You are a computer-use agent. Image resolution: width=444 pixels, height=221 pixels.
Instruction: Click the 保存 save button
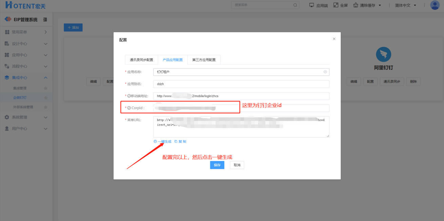click(217, 165)
